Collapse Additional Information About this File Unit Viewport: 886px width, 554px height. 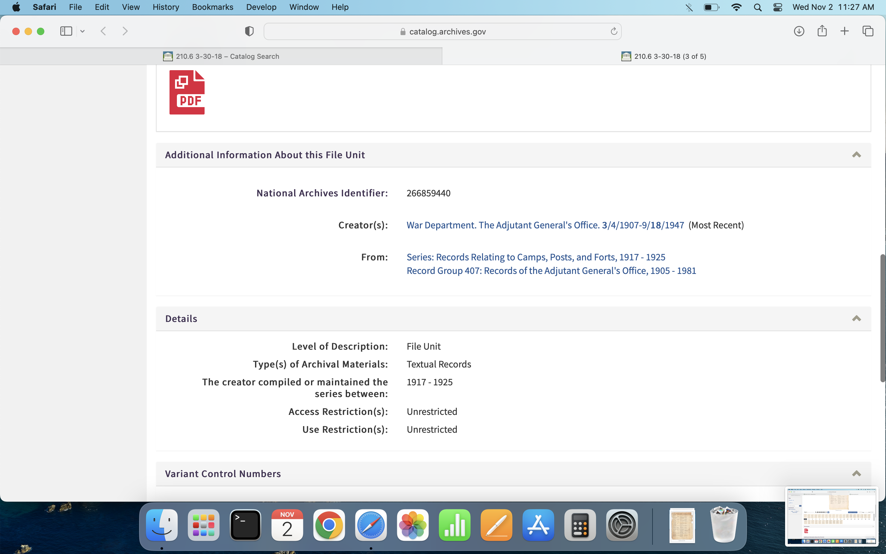(x=856, y=155)
